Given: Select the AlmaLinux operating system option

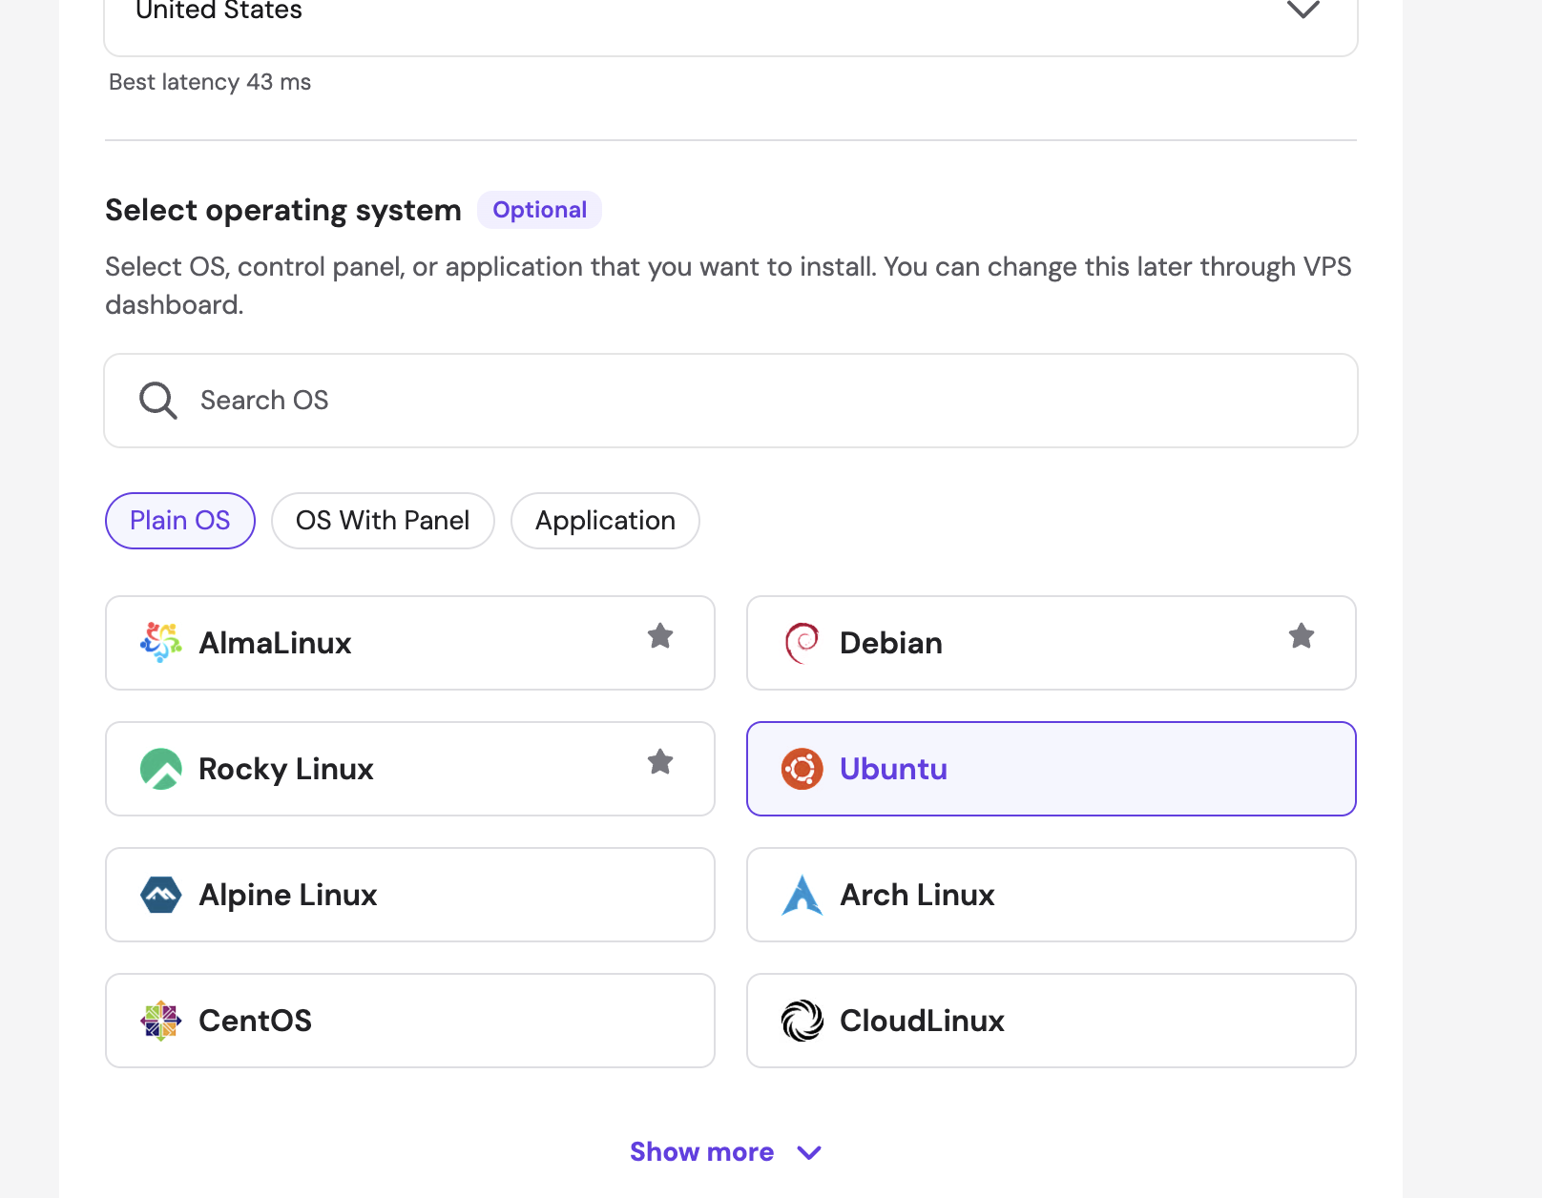Looking at the screenshot, I should [x=410, y=643].
